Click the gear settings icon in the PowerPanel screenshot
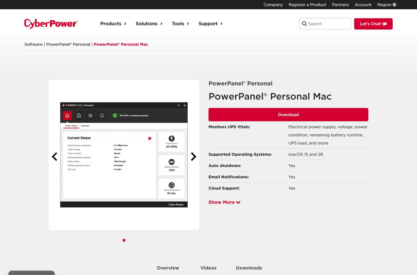 (x=90, y=116)
